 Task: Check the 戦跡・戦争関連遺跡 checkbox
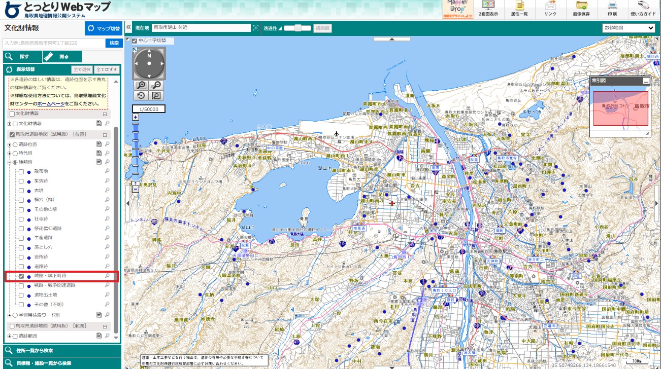click(21, 285)
